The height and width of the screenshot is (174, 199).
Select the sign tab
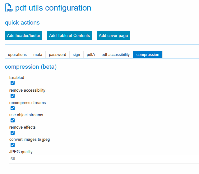(76, 54)
